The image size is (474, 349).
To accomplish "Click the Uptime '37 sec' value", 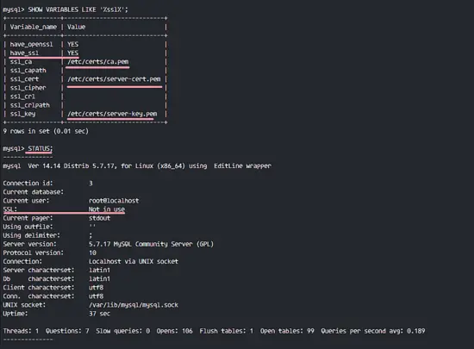I will [99, 314].
